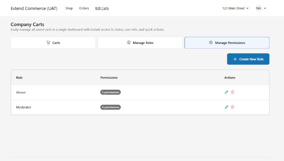Open the NA account dropdown chevron
Viewport: 284px width, 161px height.
[x=265, y=8]
